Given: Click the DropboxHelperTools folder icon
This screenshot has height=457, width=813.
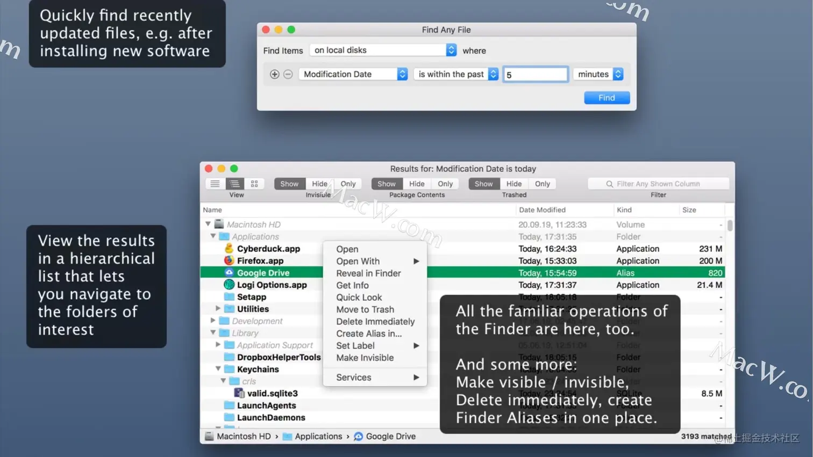Looking at the screenshot, I should click(x=229, y=357).
